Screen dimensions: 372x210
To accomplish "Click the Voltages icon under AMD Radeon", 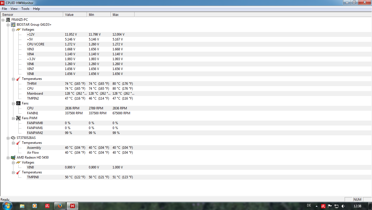I will pyautogui.click(x=18, y=162).
